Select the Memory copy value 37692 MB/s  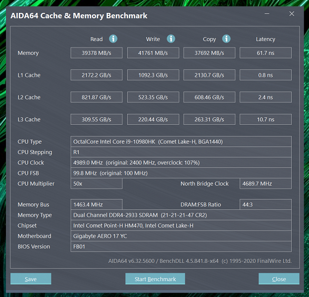(x=209, y=53)
